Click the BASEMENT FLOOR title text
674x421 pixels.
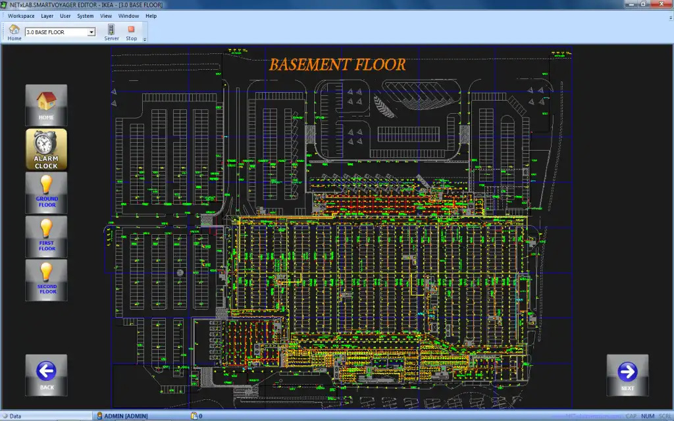[337, 64]
